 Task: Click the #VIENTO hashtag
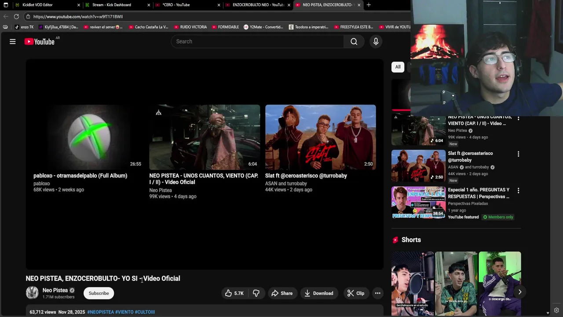click(x=124, y=312)
